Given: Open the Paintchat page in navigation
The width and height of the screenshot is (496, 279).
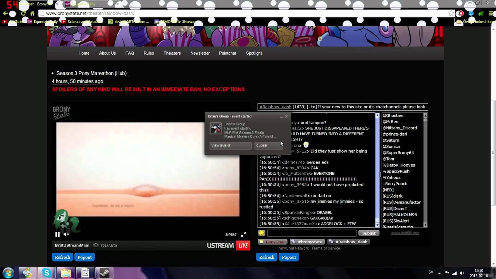Looking at the screenshot, I should point(227,53).
